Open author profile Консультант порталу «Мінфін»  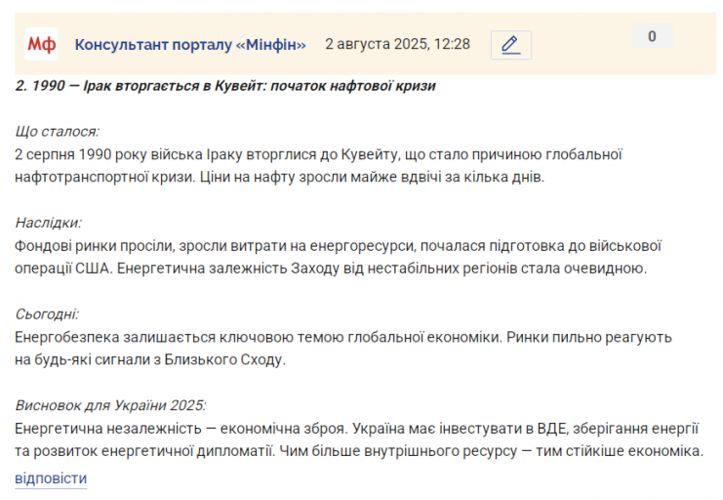(190, 45)
